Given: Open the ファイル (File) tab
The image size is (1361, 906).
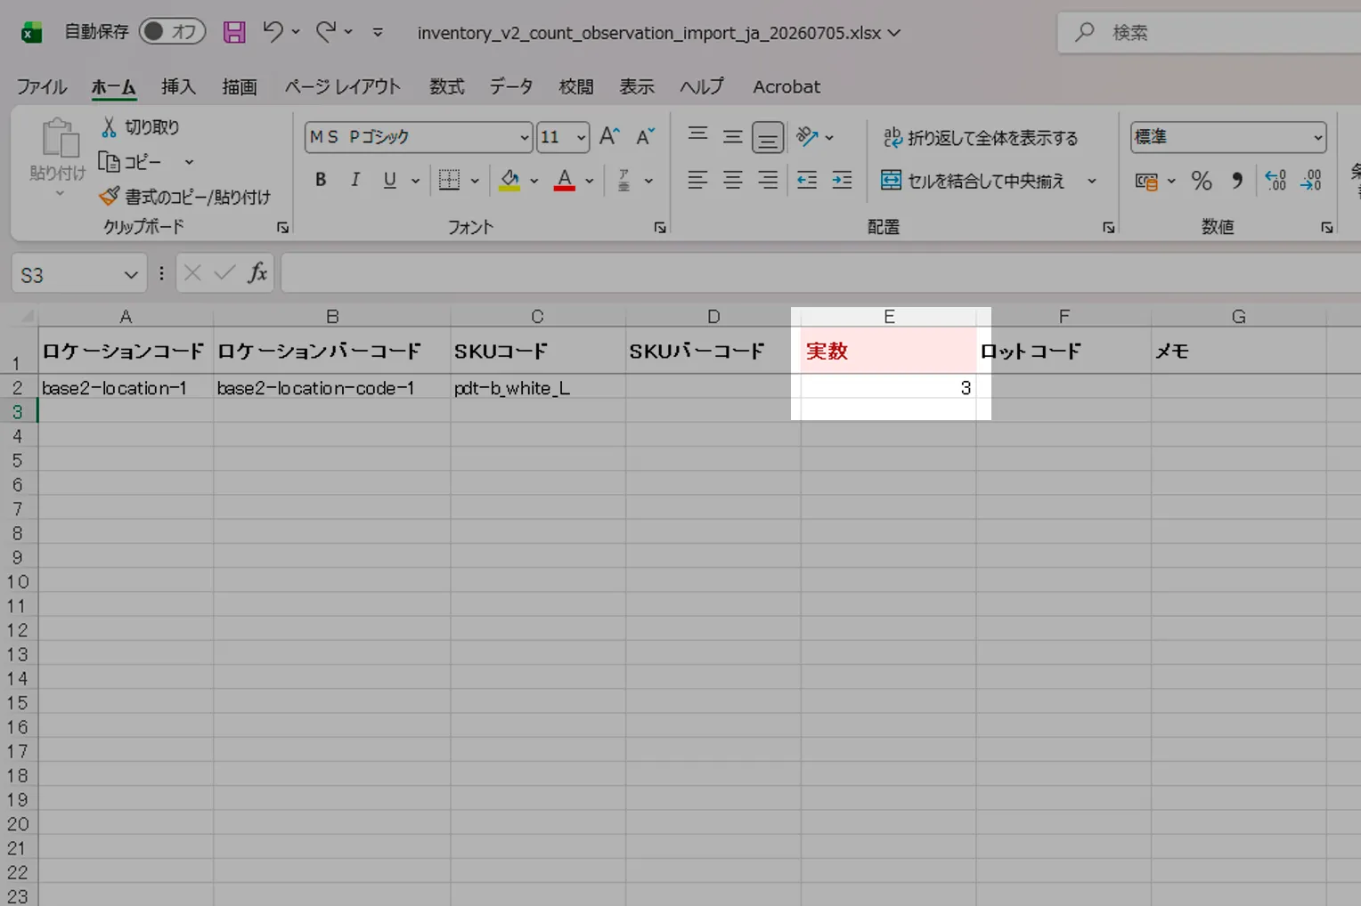Looking at the screenshot, I should point(42,86).
